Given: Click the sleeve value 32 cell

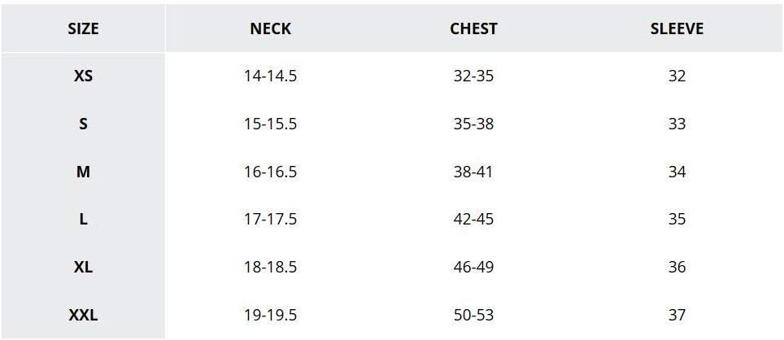Looking at the screenshot, I should [677, 76].
